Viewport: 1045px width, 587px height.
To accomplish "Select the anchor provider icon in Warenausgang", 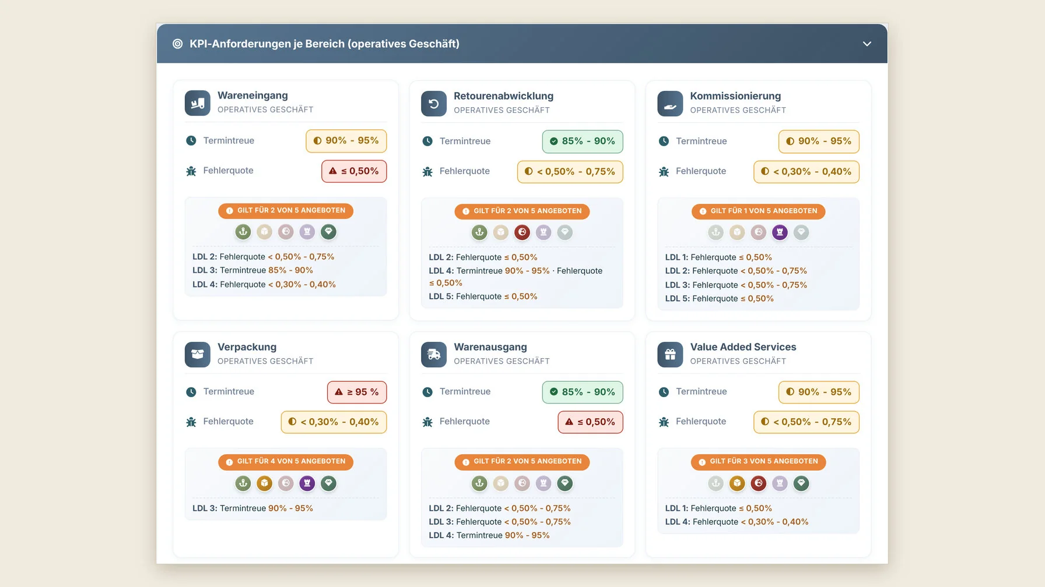I will point(479,483).
